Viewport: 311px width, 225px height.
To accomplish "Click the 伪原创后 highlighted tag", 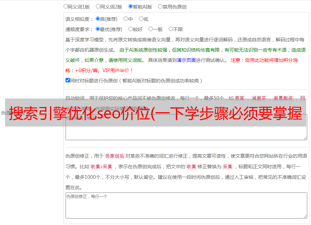I will tap(114, 156).
